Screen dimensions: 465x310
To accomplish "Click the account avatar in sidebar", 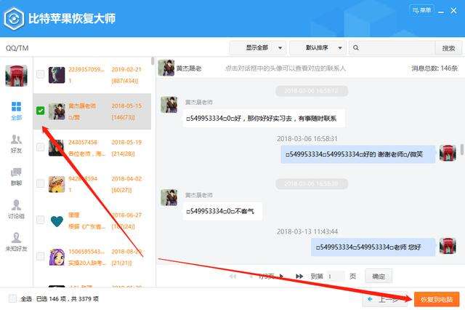I will 16,76.
